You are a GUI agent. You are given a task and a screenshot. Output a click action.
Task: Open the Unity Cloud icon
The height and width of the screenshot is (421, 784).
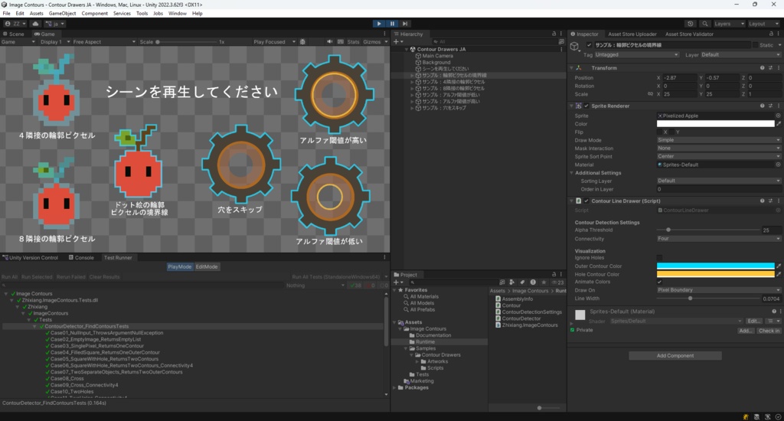click(35, 24)
